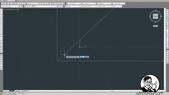Open a drawing with the Open icon

pos(4,3)
